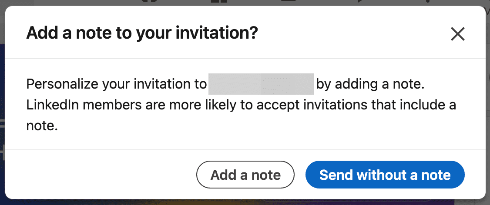Click the greyed-out recipient name
Viewport: 490px width, 205px height.
pos(261,84)
